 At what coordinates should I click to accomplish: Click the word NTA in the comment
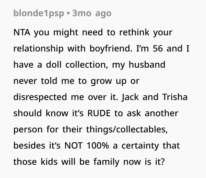click(x=22, y=32)
